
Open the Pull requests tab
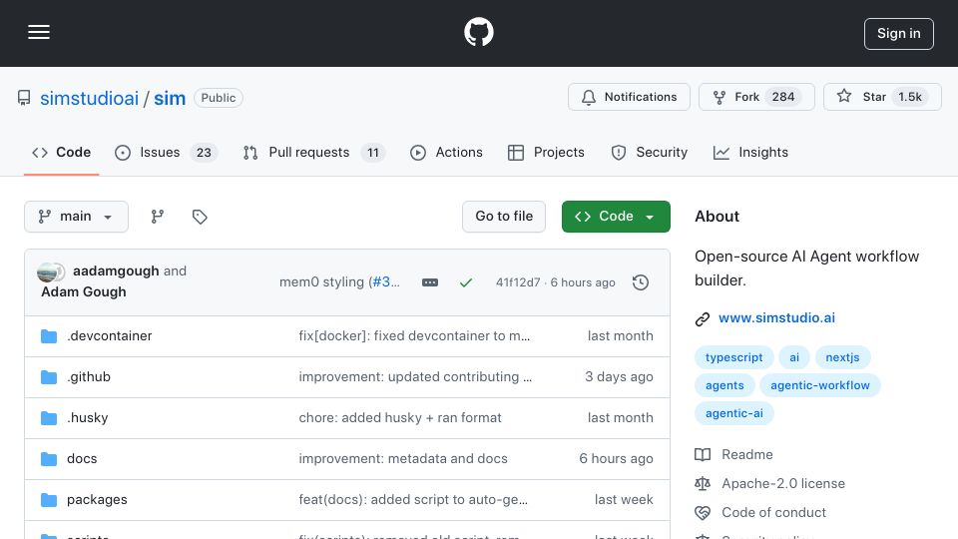pos(313,152)
